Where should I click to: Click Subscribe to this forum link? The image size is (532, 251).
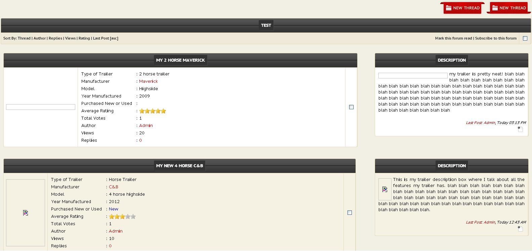[496, 38]
